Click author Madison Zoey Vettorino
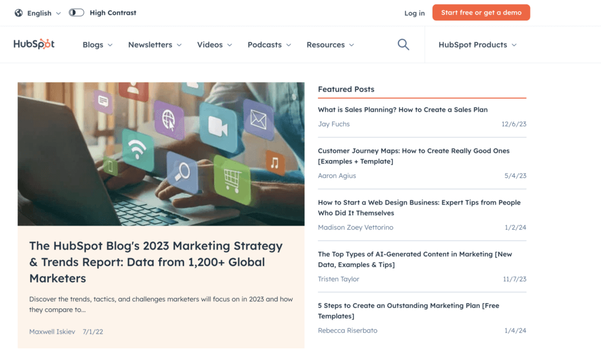This screenshot has height=356, width=601. (356, 227)
